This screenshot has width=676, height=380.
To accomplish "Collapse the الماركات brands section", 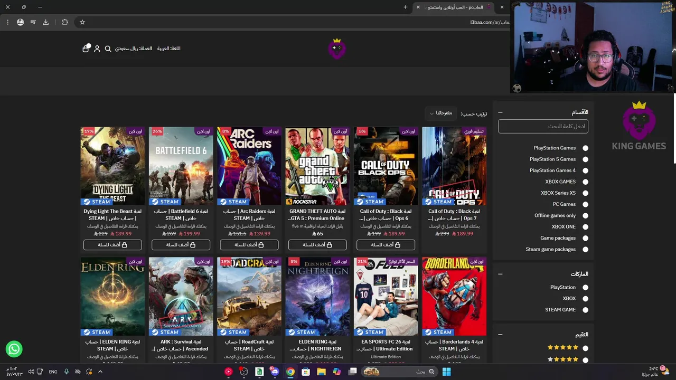I will coord(500,274).
